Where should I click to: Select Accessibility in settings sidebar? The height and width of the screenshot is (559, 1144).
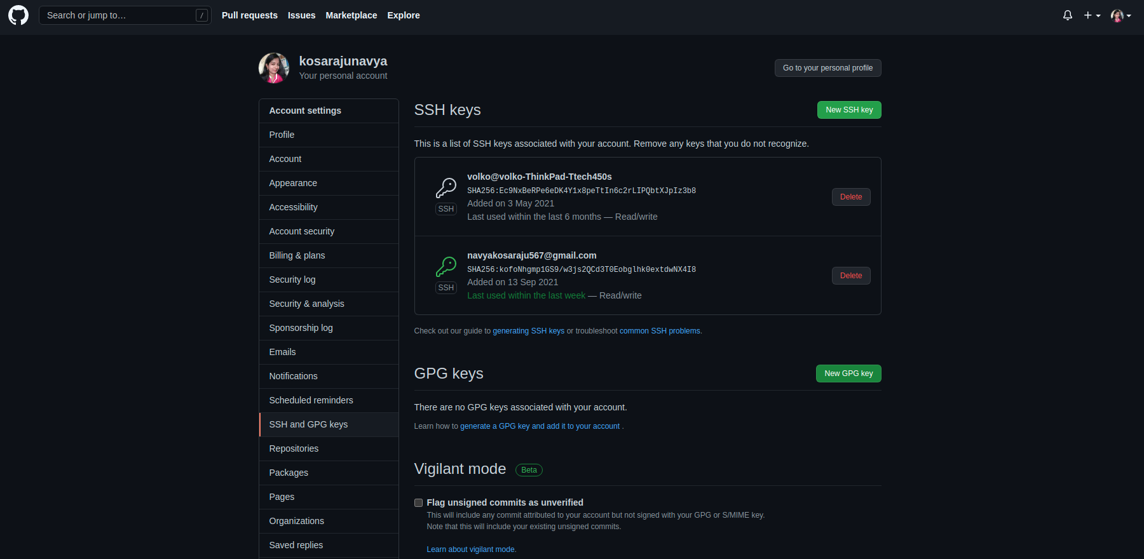[x=329, y=207]
